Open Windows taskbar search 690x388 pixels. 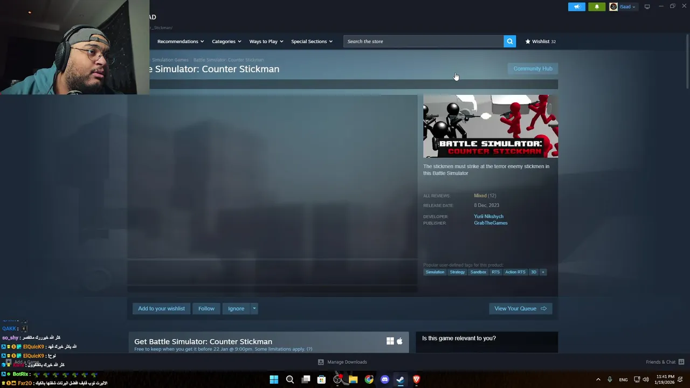(289, 379)
